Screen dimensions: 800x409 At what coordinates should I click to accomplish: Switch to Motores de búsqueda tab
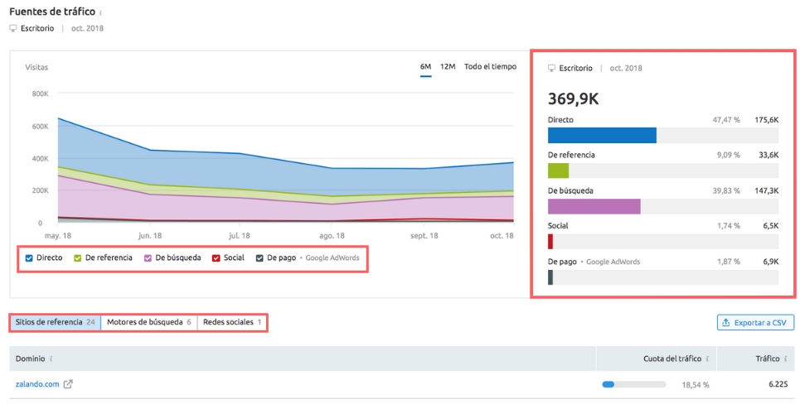coord(148,322)
